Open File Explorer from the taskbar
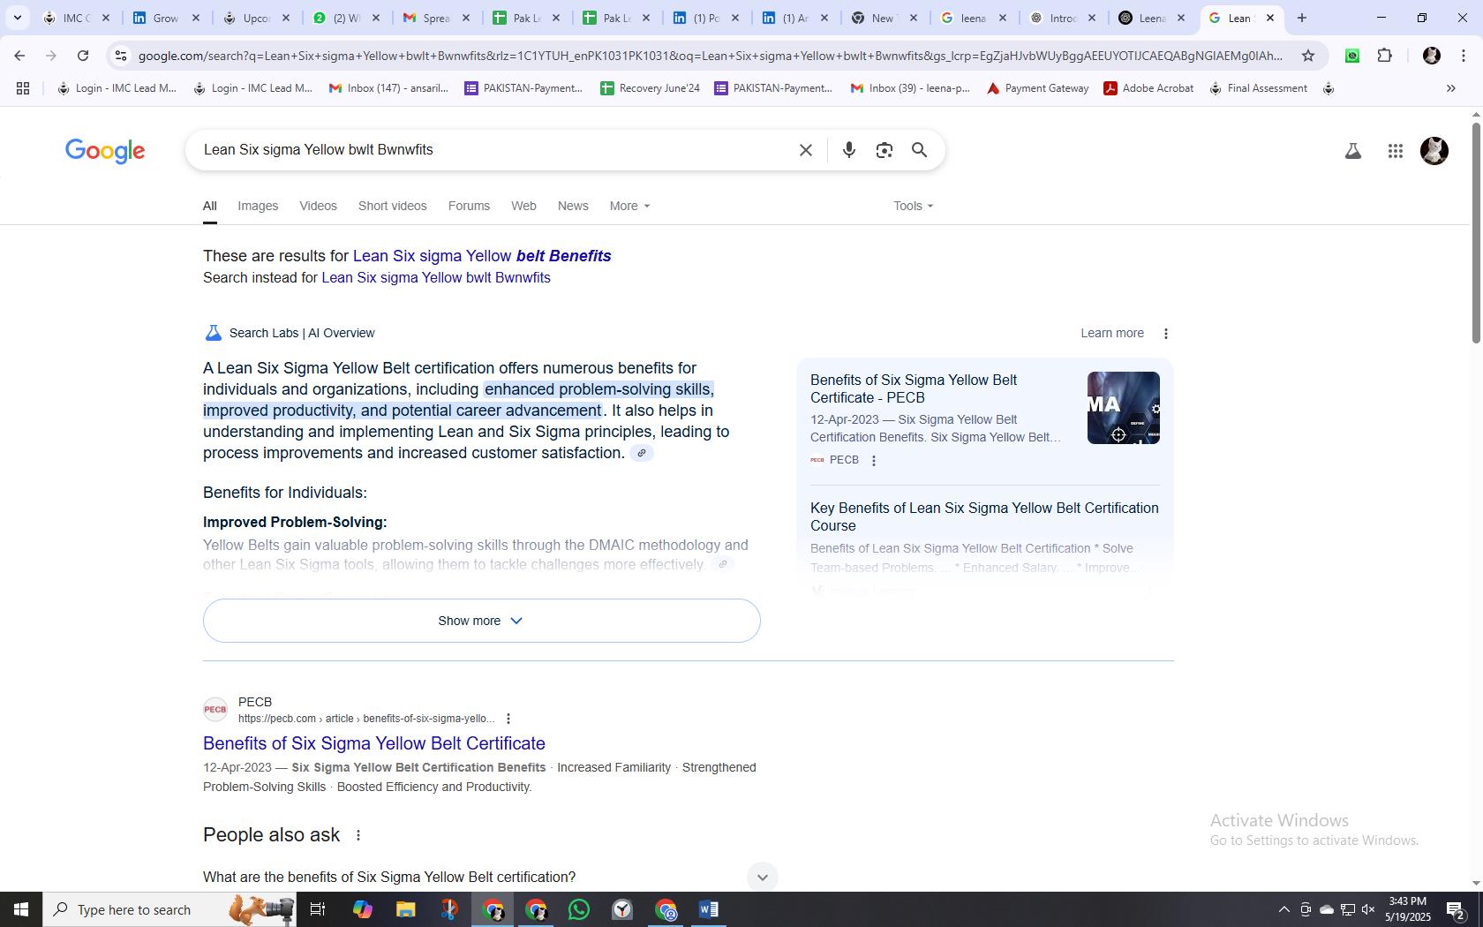1483x927 pixels. 405,909
